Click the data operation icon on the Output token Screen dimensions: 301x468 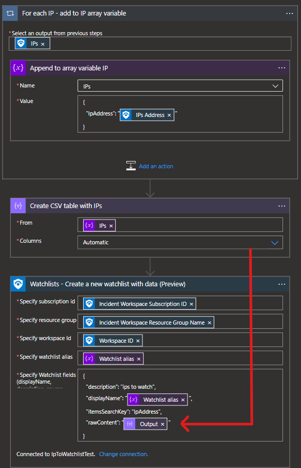[x=130, y=424]
